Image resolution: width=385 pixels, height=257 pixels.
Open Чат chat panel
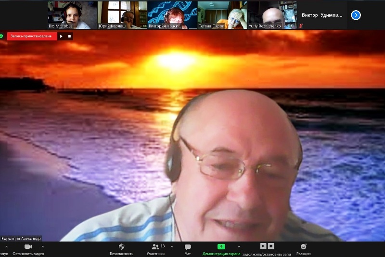coord(188,249)
